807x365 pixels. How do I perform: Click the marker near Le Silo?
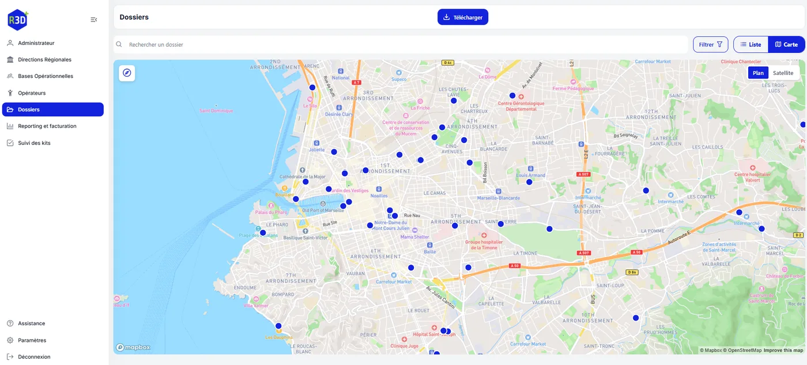click(x=312, y=88)
